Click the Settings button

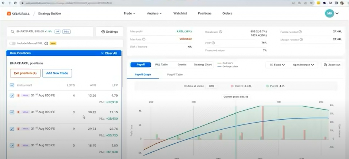pyautogui.click(x=109, y=32)
